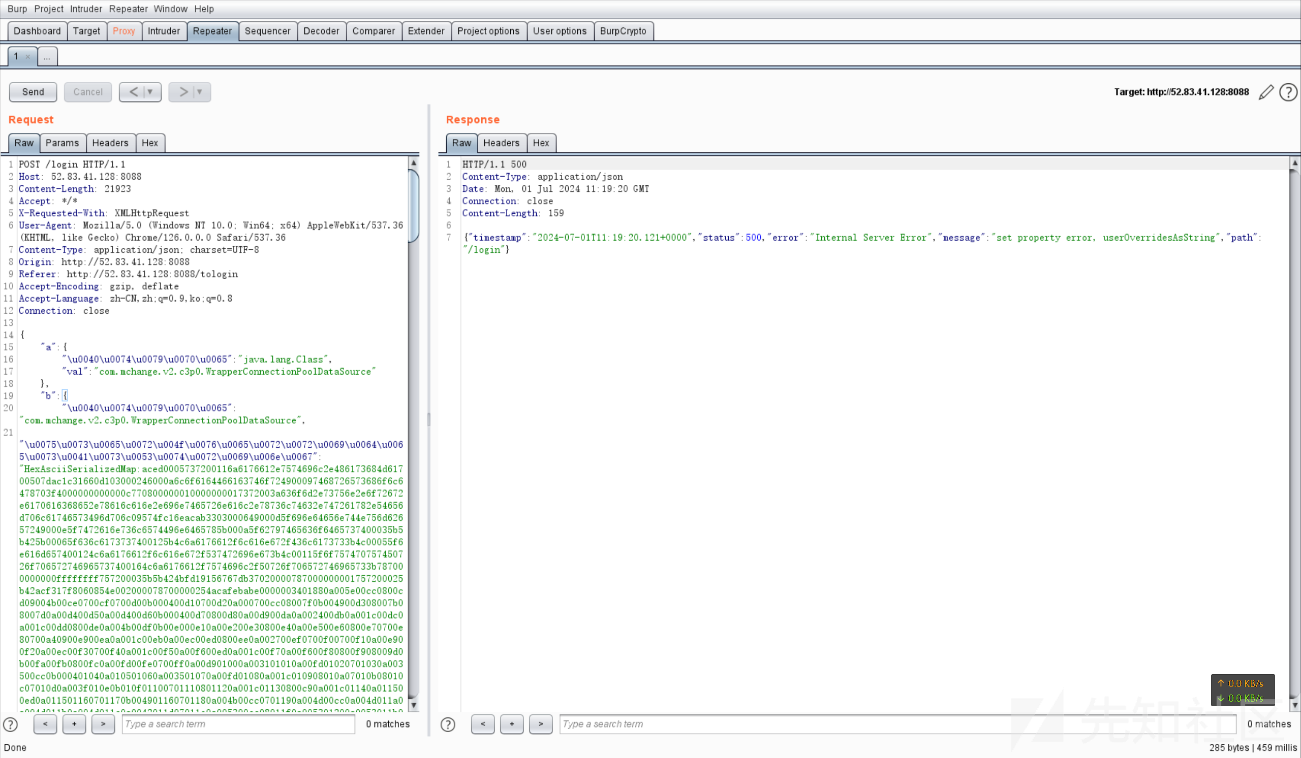Go to next response search match

pos(541,724)
